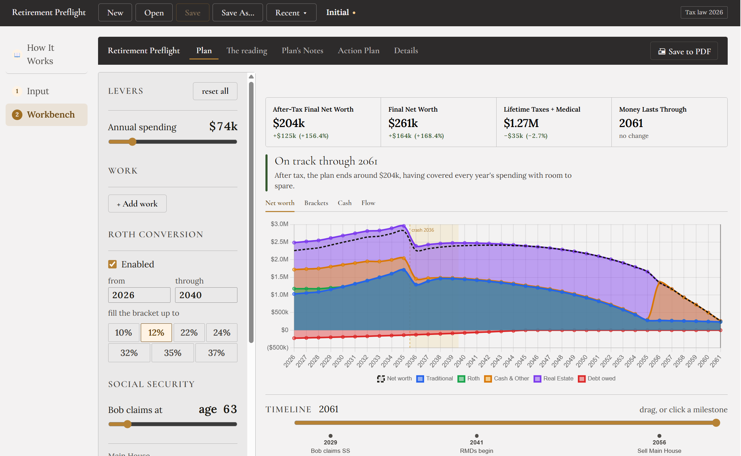Click the crash 2036 chart label
This screenshot has height=456, width=741.
423,230
